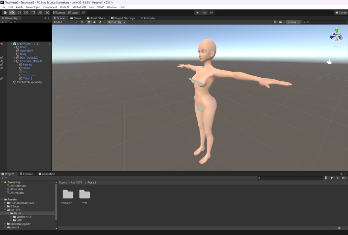
Task: Click the Project panel lock icon
Action: tap(341, 174)
